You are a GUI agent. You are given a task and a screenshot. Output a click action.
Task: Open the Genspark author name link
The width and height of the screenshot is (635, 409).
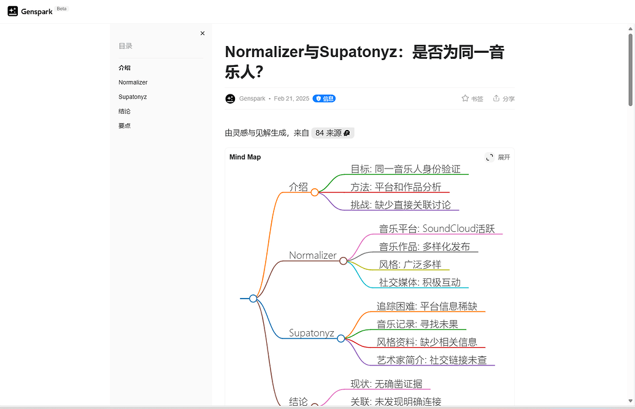pyautogui.click(x=252, y=98)
